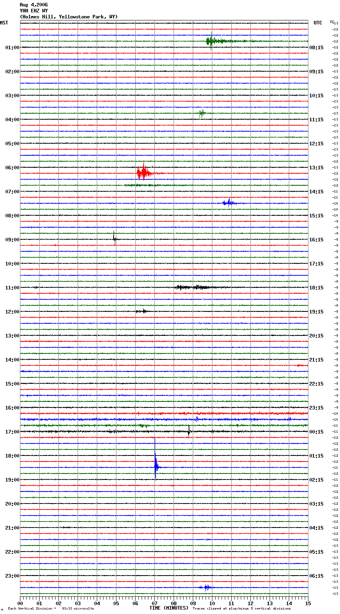The image size is (340, 614).
Task: Click the "13" tick on the minutes axis
Action: click(x=270, y=603)
